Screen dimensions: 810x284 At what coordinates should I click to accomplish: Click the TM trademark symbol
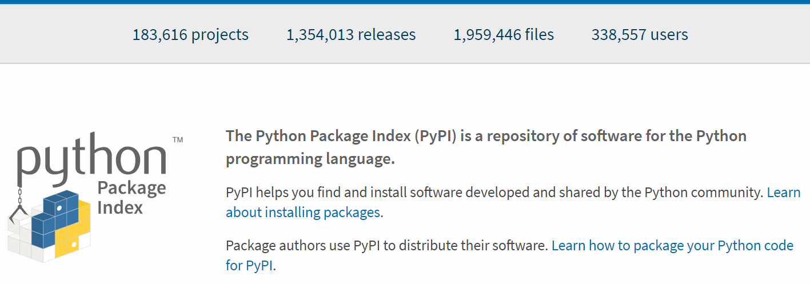point(177,140)
